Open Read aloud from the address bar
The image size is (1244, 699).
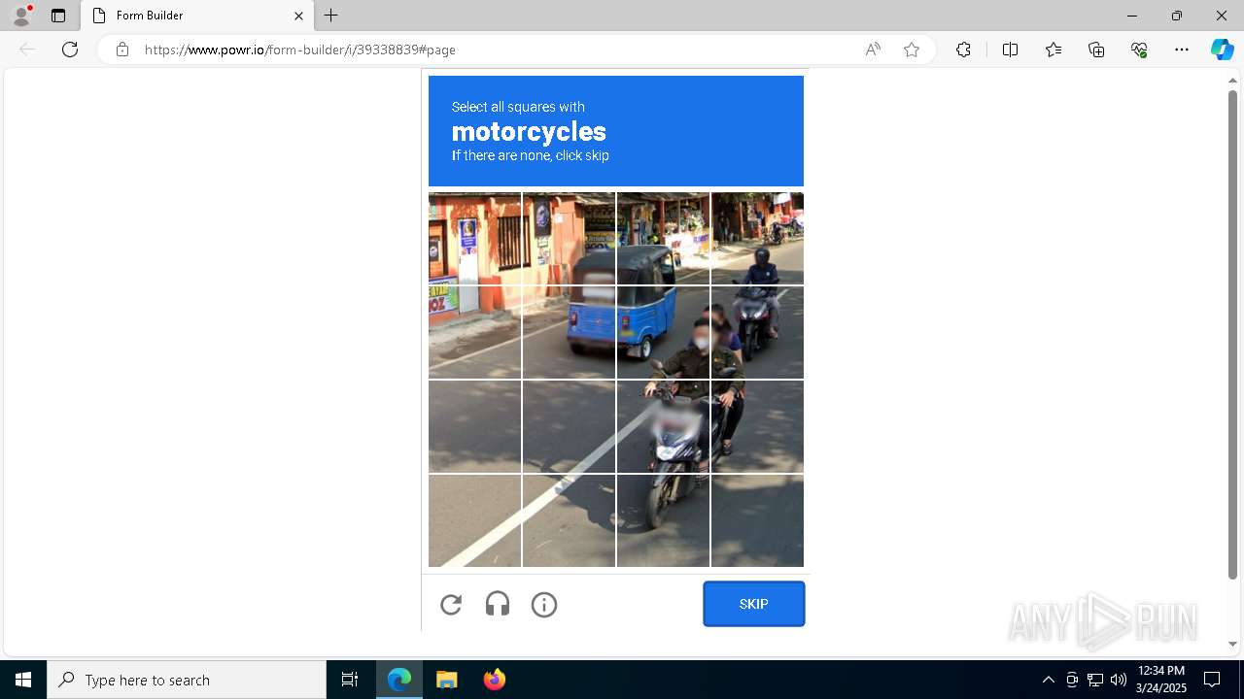[x=873, y=50]
